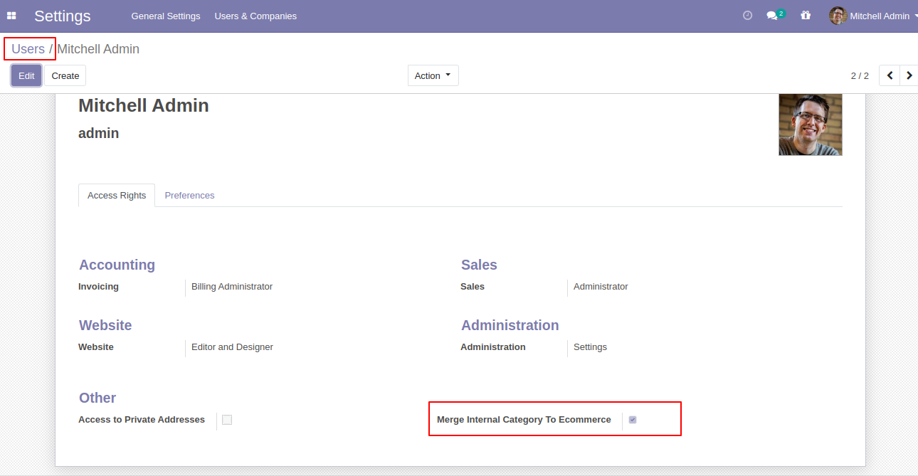Open the apps grid menu icon

pyautogui.click(x=11, y=16)
